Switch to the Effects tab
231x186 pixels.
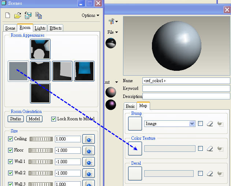[x=56, y=28]
